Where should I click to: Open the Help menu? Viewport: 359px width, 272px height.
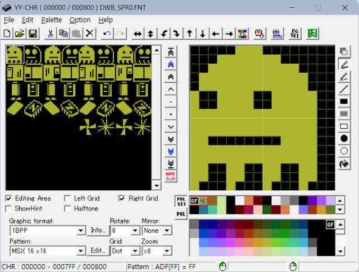(105, 20)
